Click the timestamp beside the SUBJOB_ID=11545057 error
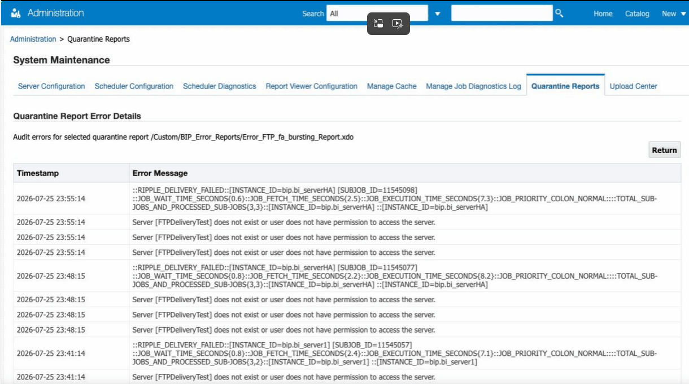The image size is (689, 384). click(x=51, y=354)
